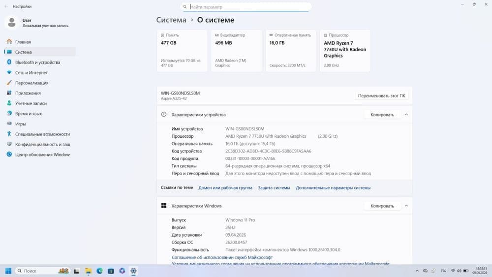Click the device name WIN-GS80NDSLS0M header text
The image size is (492, 277).
point(180,93)
